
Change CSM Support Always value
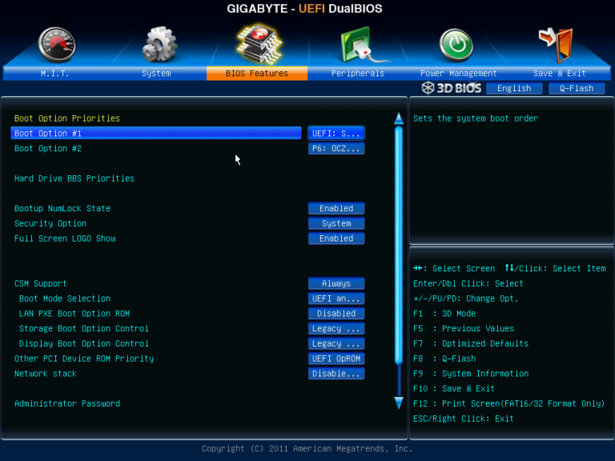coord(336,283)
